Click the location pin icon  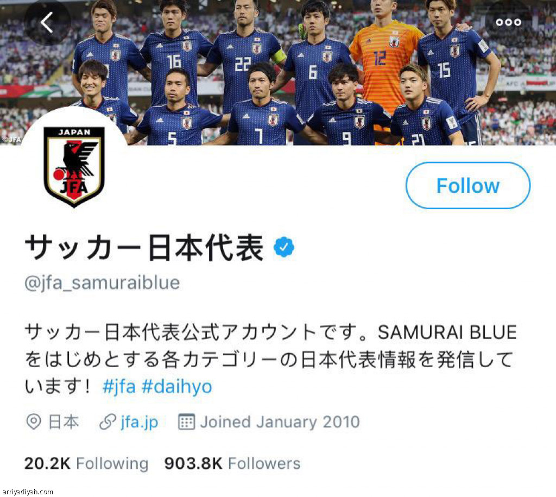(x=34, y=422)
